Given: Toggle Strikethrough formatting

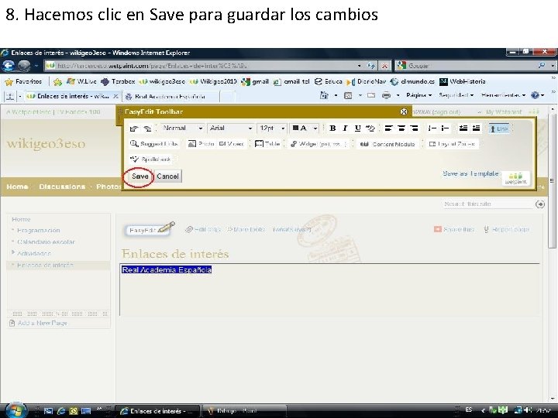Looking at the screenshot, I should tap(370, 128).
